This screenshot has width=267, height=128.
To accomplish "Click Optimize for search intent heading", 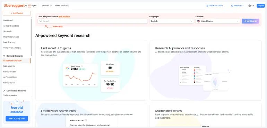I will (x=59, y=111).
